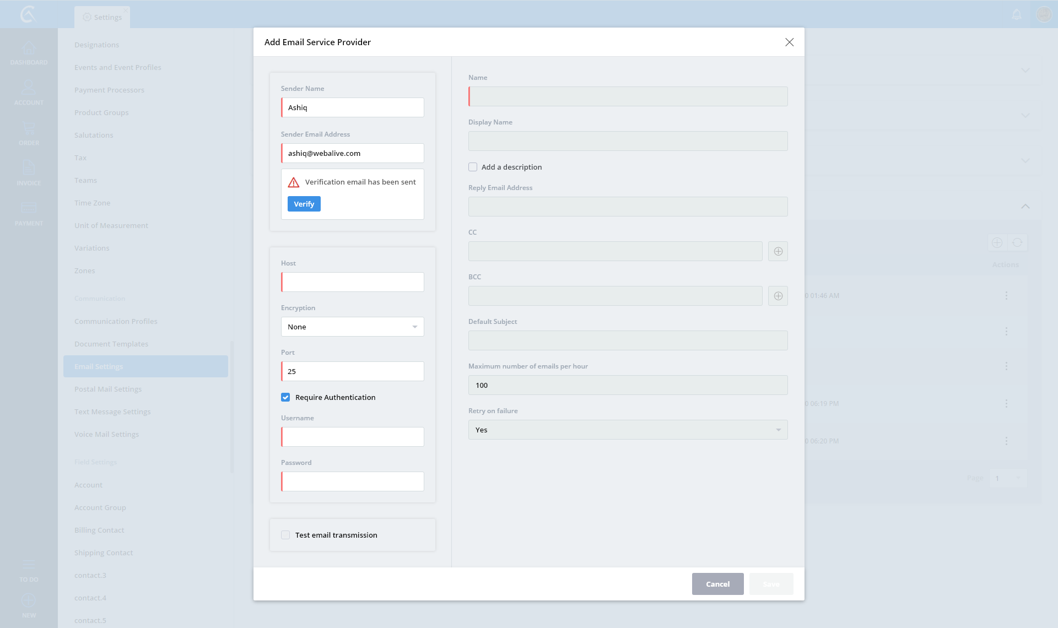1058x628 pixels.
Task: Enable Test email transmission checkbox
Action: pos(285,535)
